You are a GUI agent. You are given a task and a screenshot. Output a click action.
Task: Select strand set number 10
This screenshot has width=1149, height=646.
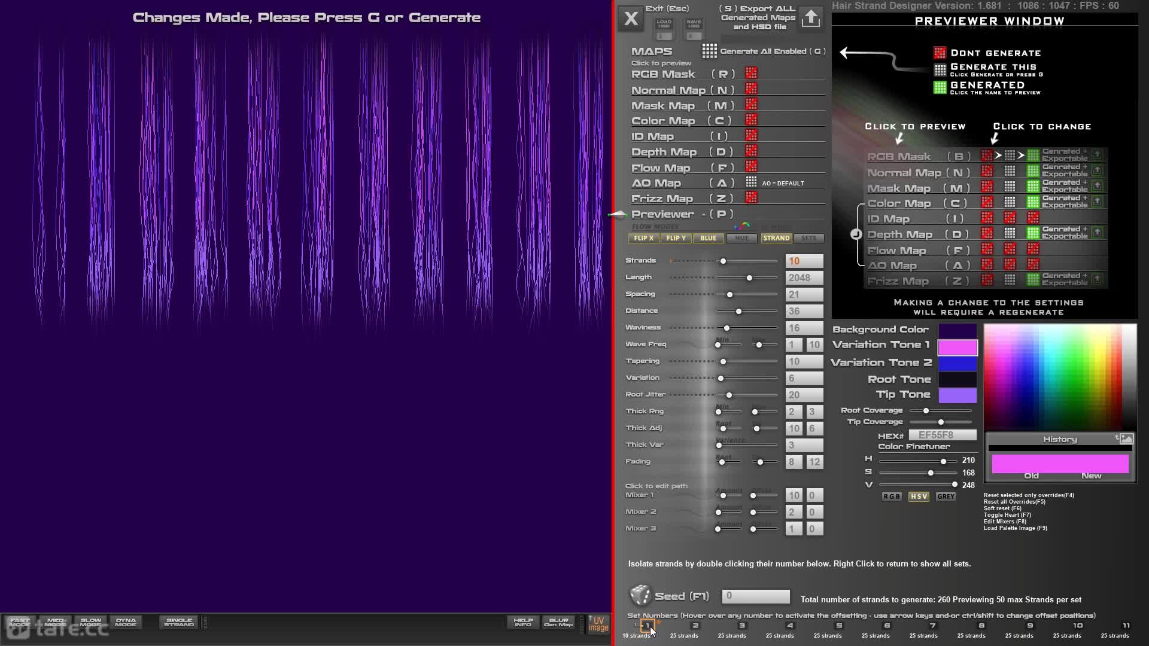coord(1078,626)
